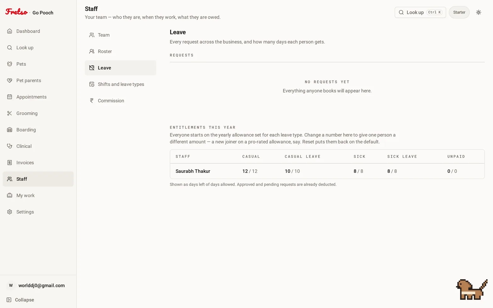The image size is (493, 308).
Task: Click the Pet parents heart icon
Action: click(10, 80)
